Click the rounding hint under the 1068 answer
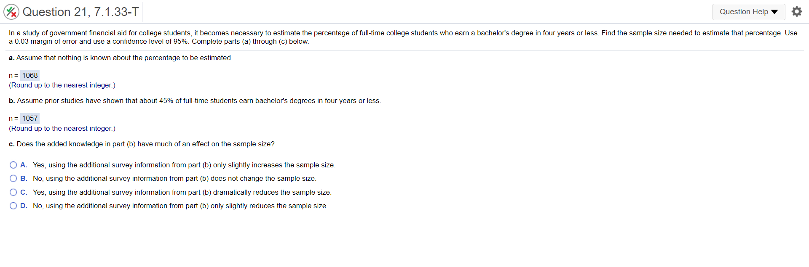 pos(62,85)
